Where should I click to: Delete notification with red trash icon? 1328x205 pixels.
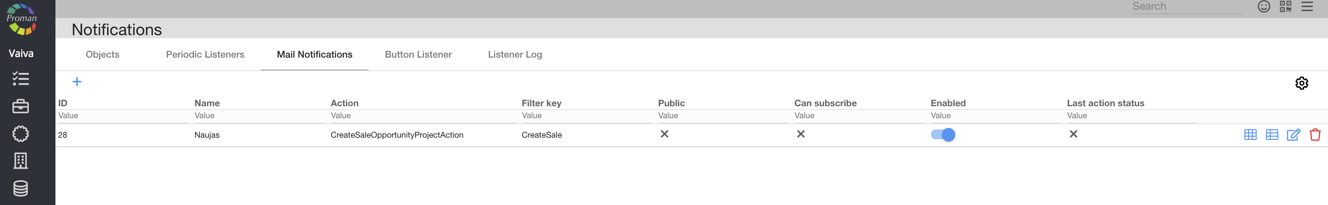coord(1315,134)
